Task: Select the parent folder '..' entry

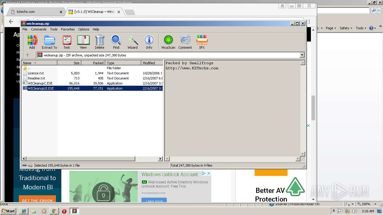Action: pyautogui.click(x=29, y=68)
